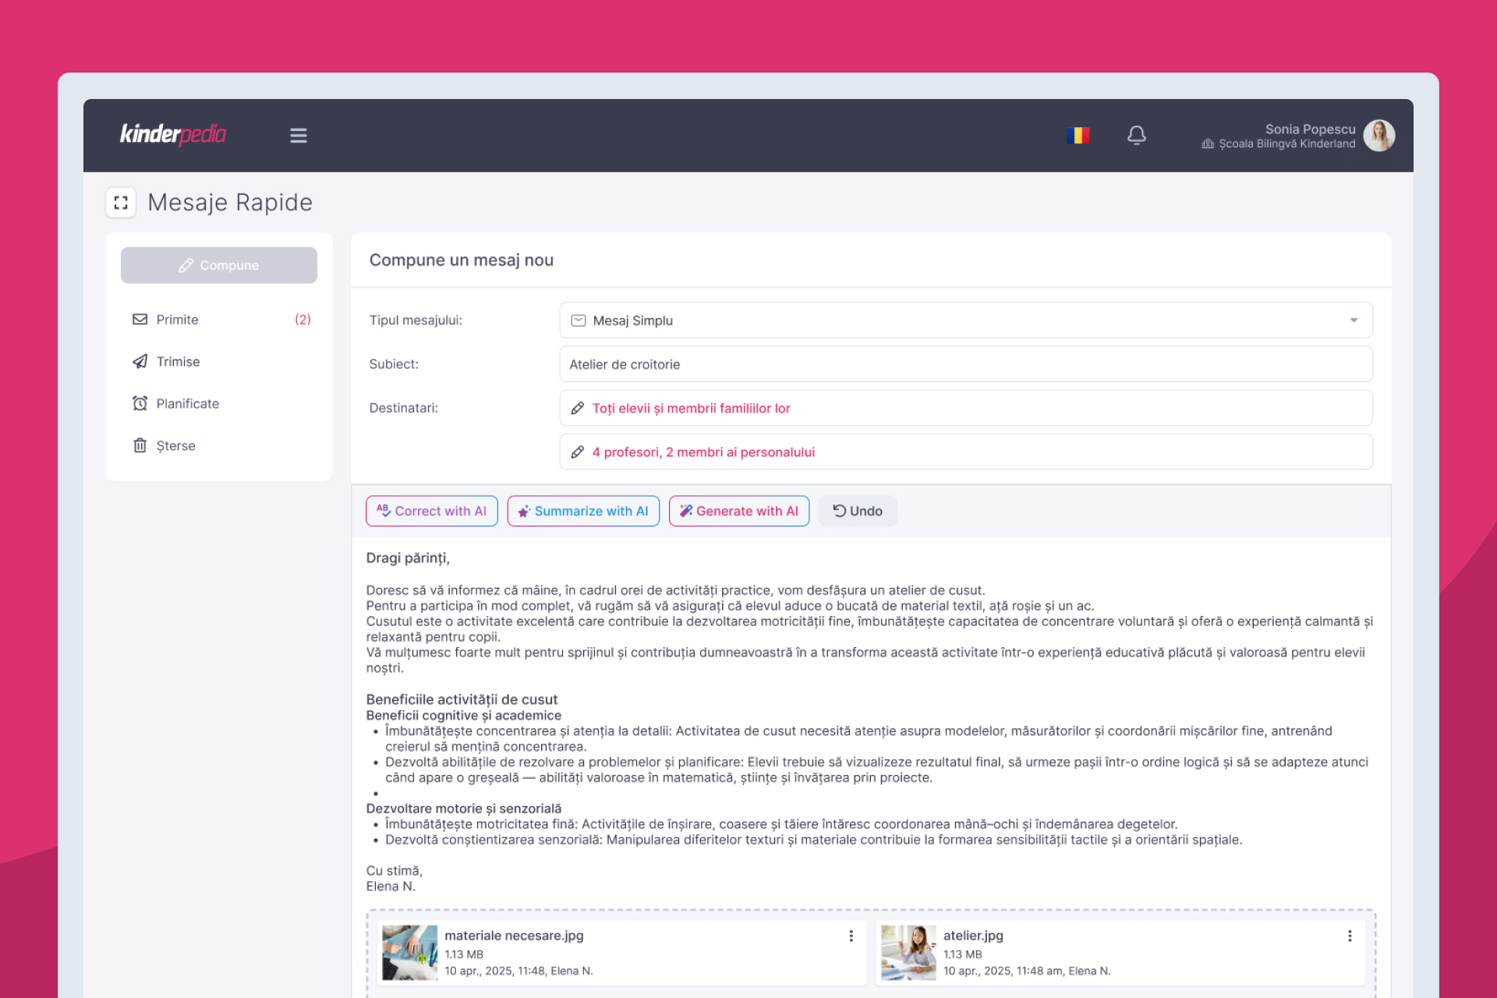Open Planificate scheduled messages
1497x998 pixels.
click(187, 404)
